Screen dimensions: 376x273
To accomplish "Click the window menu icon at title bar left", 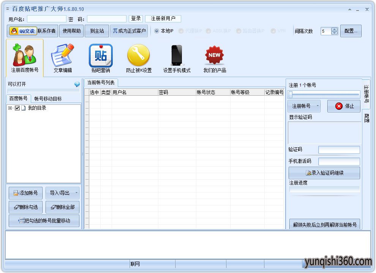I will click(x=8, y=9).
